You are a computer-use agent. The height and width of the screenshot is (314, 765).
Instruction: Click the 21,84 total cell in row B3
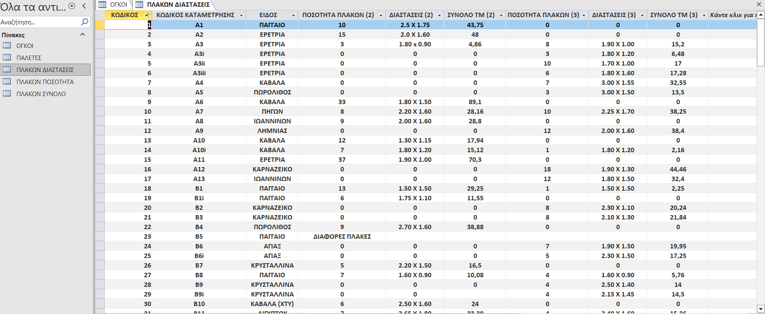tap(678, 217)
